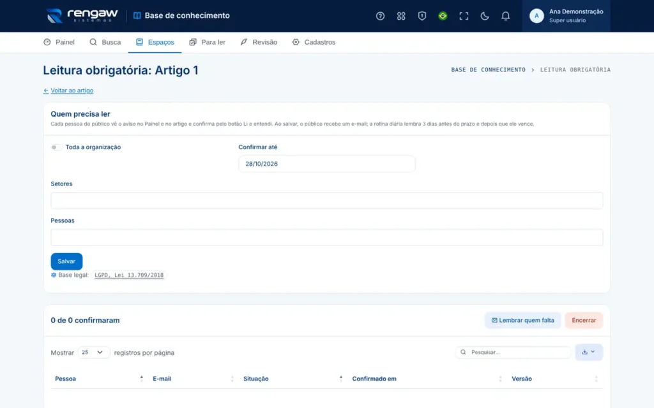654x408 pixels.
Task: Switch to dark mode moon icon
Action: (484, 16)
